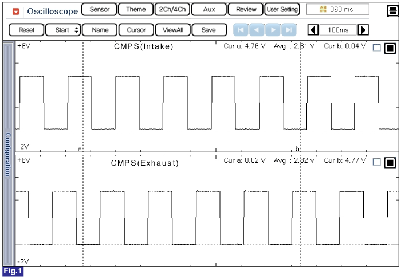The image size is (401, 278).
Task: Play forward with next playback icon
Action: pyautogui.click(x=273, y=30)
